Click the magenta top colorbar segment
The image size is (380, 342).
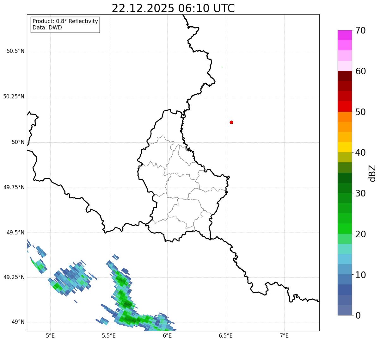[x=345, y=35]
